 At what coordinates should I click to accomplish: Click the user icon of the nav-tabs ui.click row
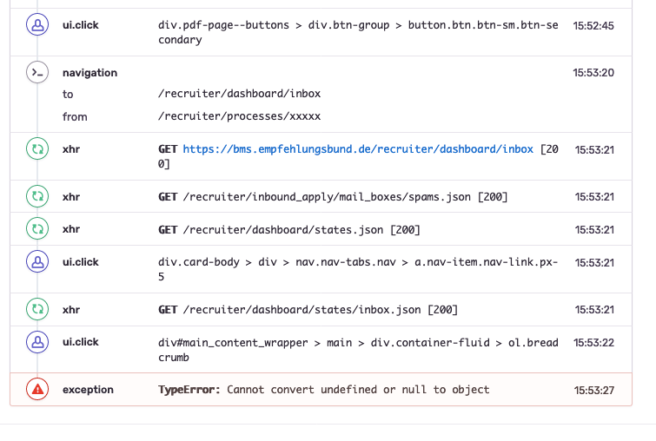37,261
